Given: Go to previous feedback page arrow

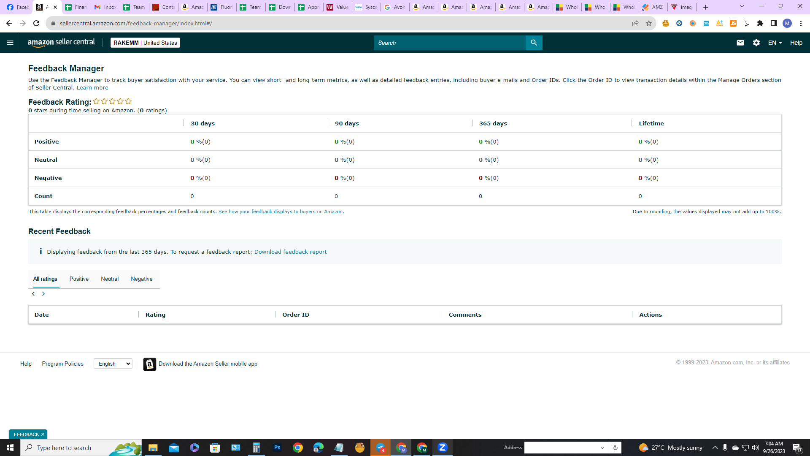Looking at the screenshot, I should (33, 294).
